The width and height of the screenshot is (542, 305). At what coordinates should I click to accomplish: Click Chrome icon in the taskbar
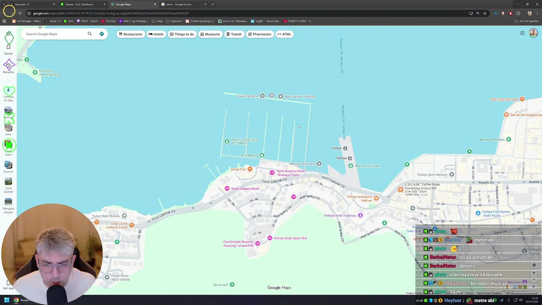[16, 300]
